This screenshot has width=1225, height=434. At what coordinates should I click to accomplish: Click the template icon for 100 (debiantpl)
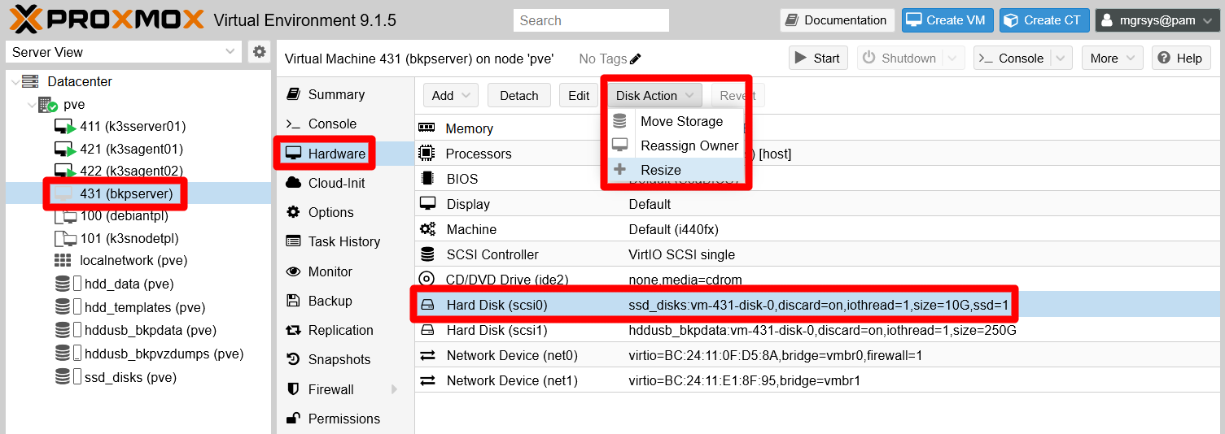point(65,216)
